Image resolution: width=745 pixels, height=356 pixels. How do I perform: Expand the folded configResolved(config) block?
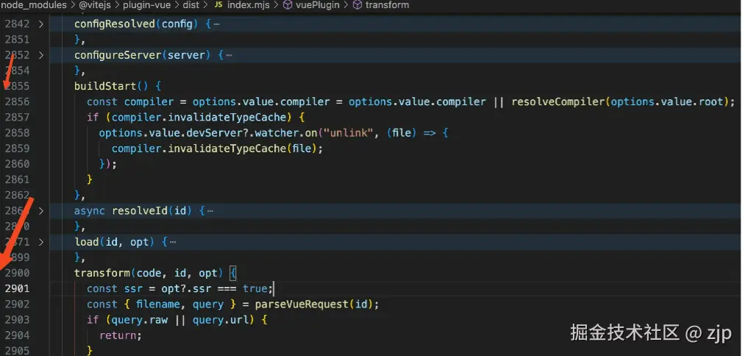[41, 24]
